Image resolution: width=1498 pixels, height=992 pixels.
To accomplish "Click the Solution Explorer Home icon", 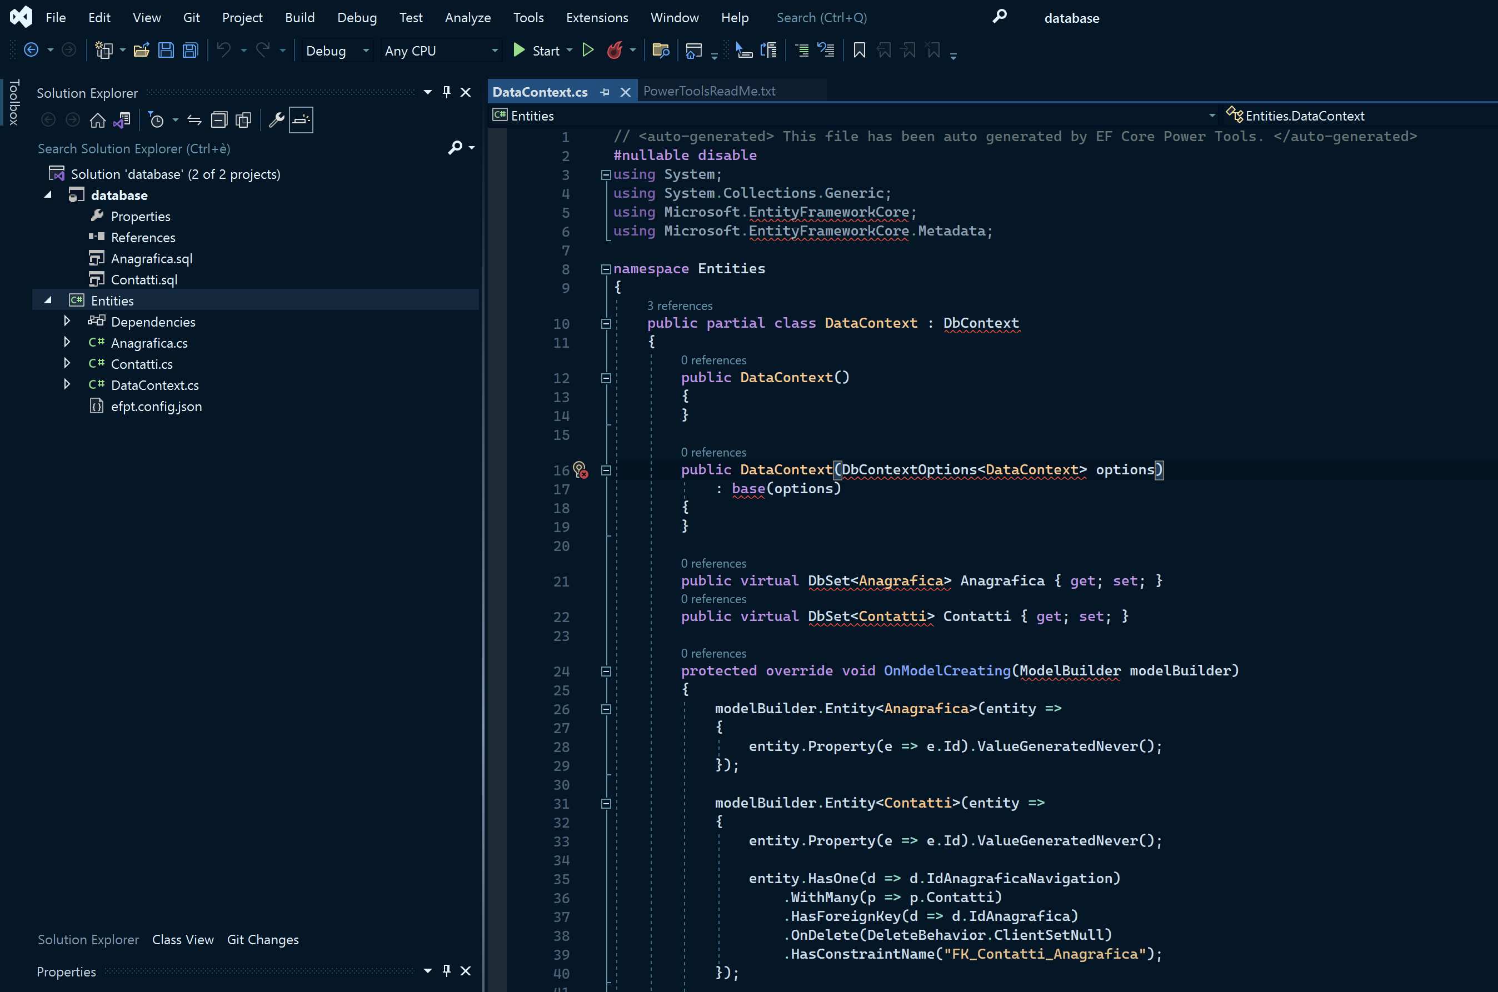I will (97, 120).
